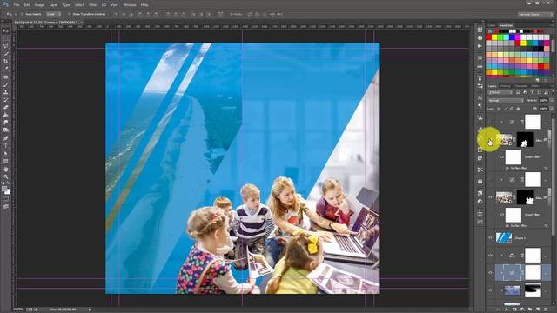Toggle Show Transform Controls checkbox

click(69, 14)
